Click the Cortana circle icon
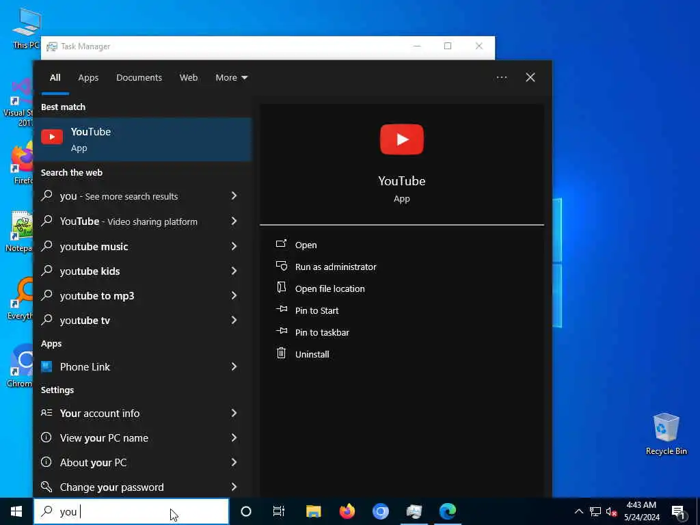 245,511
